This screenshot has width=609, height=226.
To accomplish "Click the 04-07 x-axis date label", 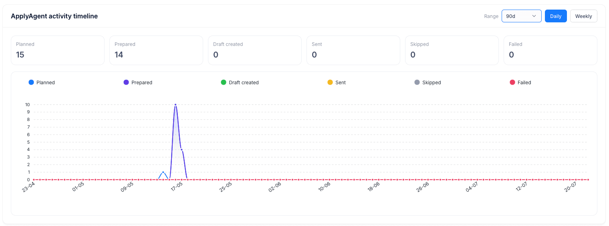I will (x=472, y=187).
